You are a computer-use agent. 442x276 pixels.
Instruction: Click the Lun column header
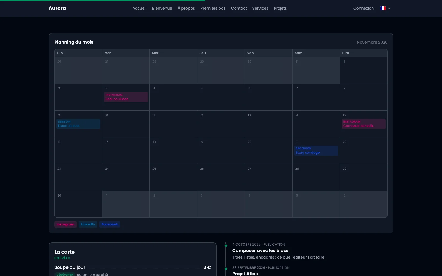pos(78,53)
